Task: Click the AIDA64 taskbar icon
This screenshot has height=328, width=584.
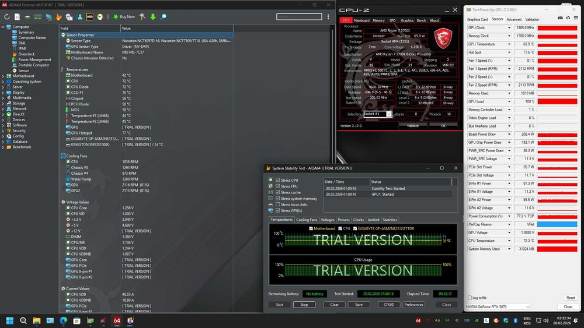Action: (117, 320)
